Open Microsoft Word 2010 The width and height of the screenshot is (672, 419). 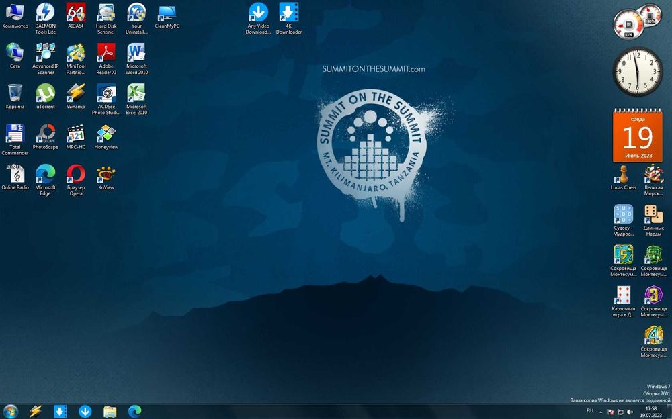click(x=136, y=58)
